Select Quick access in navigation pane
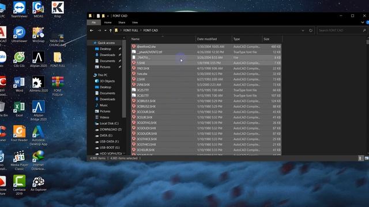Screen dimensions: 369x207 tap(106, 43)
